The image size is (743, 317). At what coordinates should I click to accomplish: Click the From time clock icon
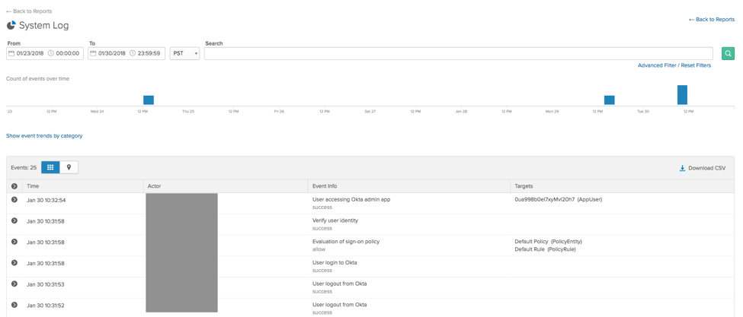point(51,54)
